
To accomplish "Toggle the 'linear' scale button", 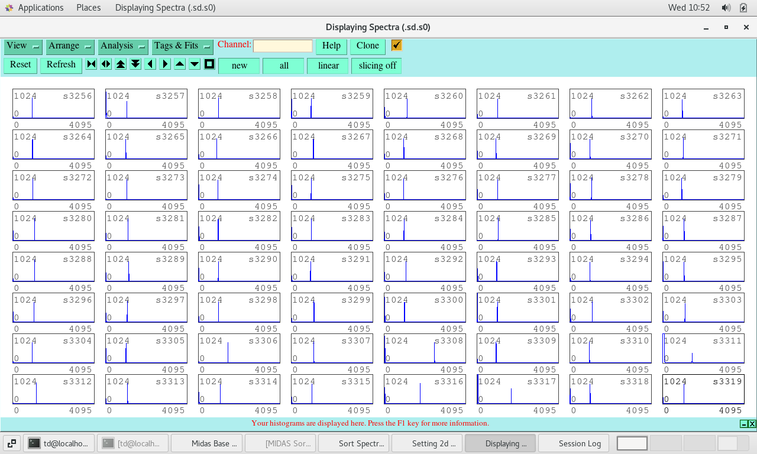I will (328, 66).
